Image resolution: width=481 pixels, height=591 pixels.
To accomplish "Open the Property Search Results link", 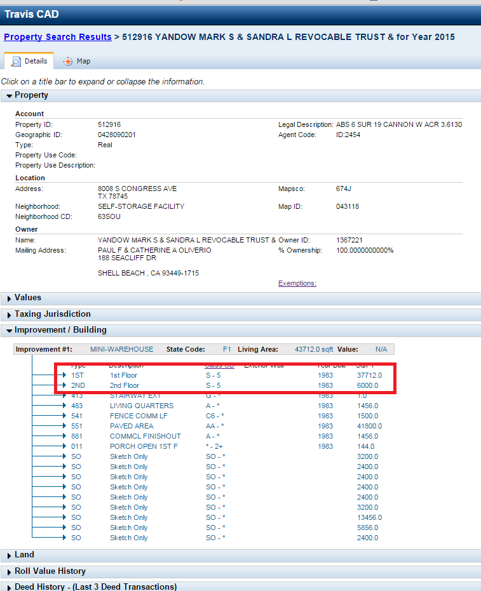I will click(58, 37).
